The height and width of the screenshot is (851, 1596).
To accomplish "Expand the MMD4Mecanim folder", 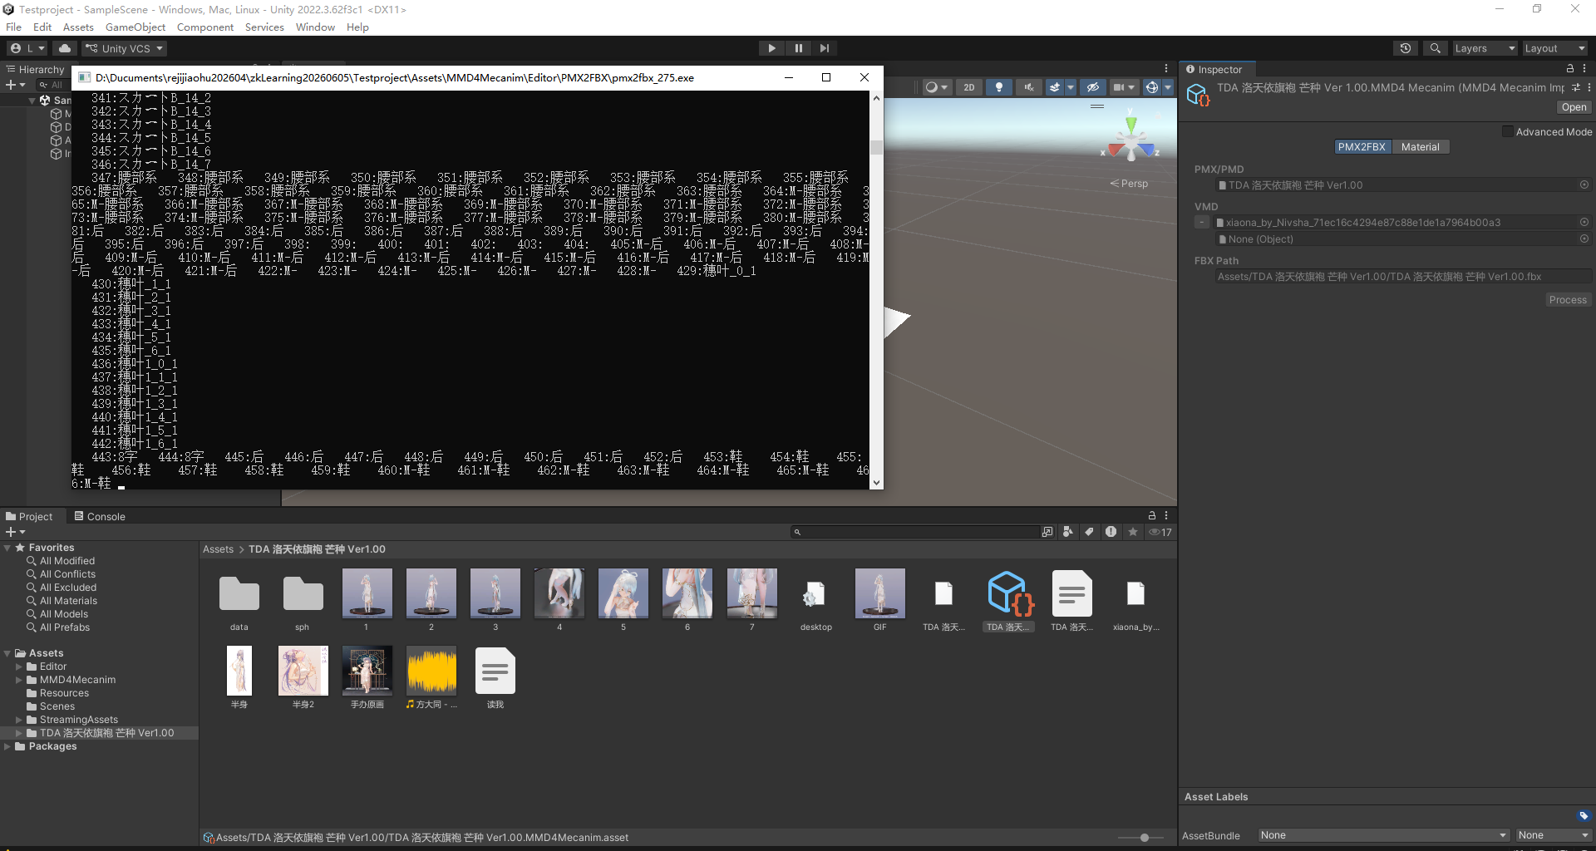I will pyautogui.click(x=19, y=680).
